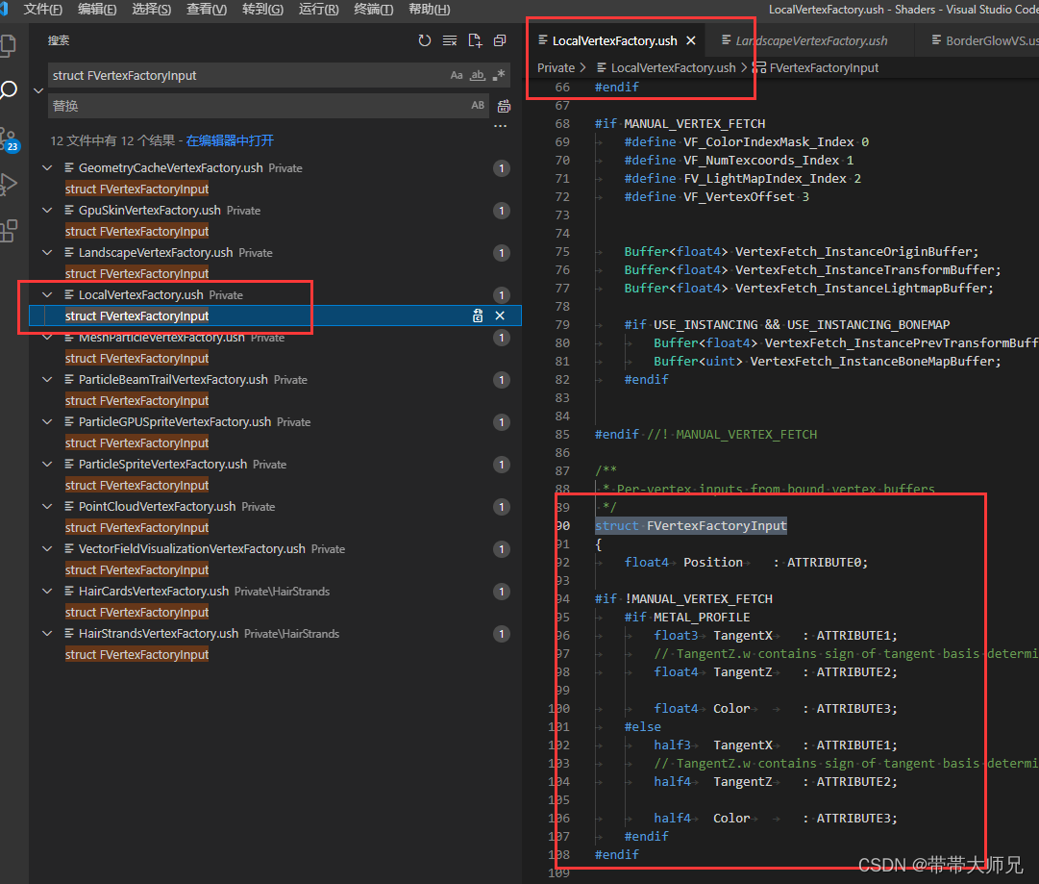Open results in editor link
The image size is (1039, 884).
coord(230,140)
